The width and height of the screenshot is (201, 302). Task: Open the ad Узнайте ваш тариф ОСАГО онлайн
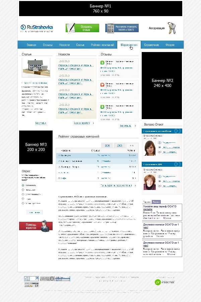[x=160, y=208]
